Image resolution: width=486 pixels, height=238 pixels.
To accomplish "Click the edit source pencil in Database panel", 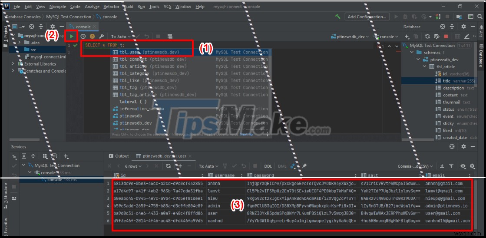I will point(467,36).
